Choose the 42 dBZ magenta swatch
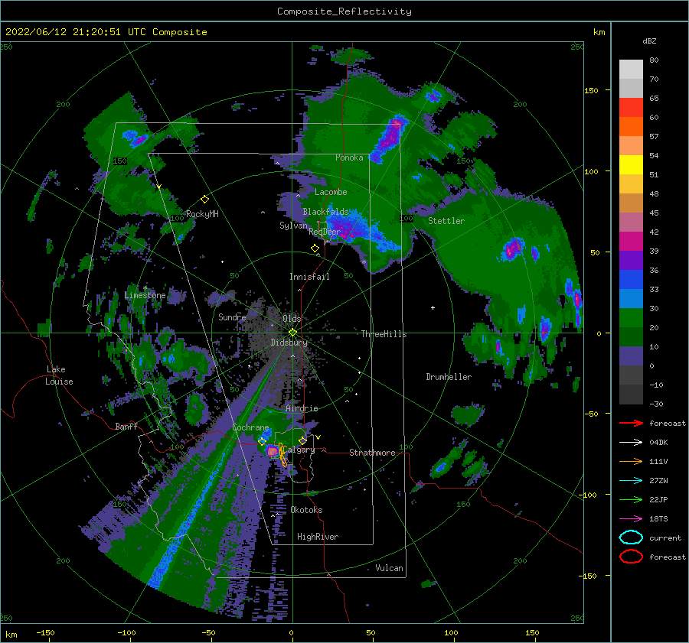Image resolution: width=689 pixels, height=643 pixels. [x=631, y=242]
